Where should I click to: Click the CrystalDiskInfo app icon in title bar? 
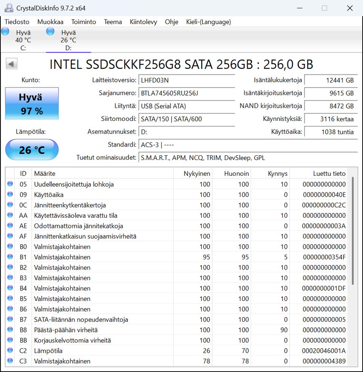9,8
